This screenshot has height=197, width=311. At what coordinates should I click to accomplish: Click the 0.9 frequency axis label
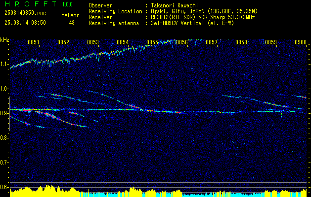[x=4, y=113]
